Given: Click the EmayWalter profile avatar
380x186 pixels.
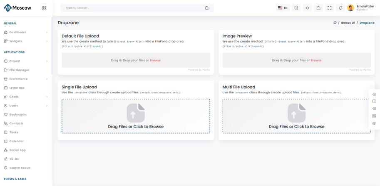Looking at the screenshot, I should click(350, 8).
